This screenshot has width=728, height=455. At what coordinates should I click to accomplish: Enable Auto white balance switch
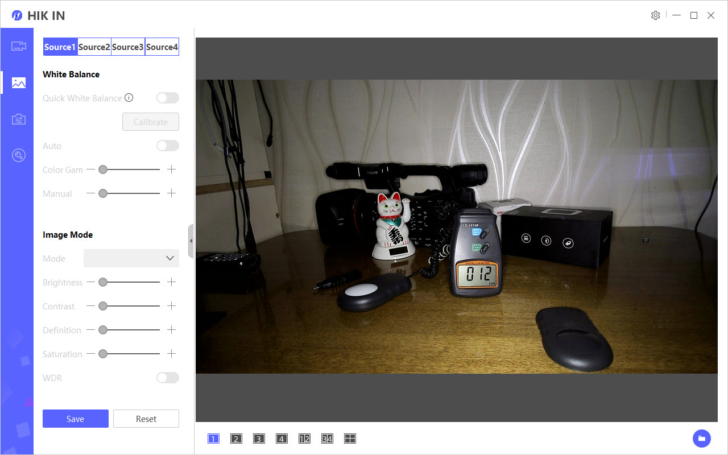click(168, 146)
